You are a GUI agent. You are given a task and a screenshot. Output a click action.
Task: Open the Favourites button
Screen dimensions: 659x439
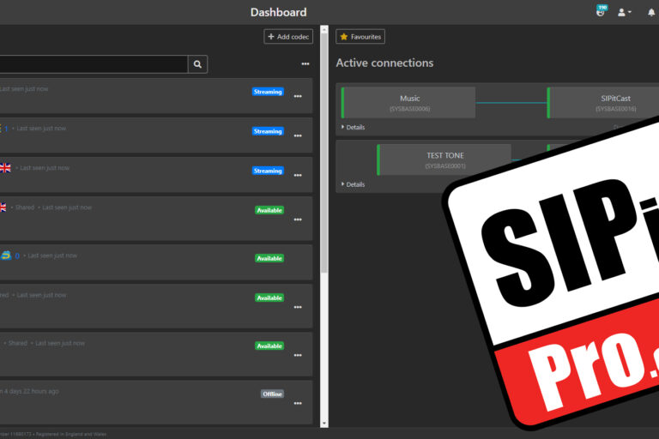pyautogui.click(x=360, y=37)
